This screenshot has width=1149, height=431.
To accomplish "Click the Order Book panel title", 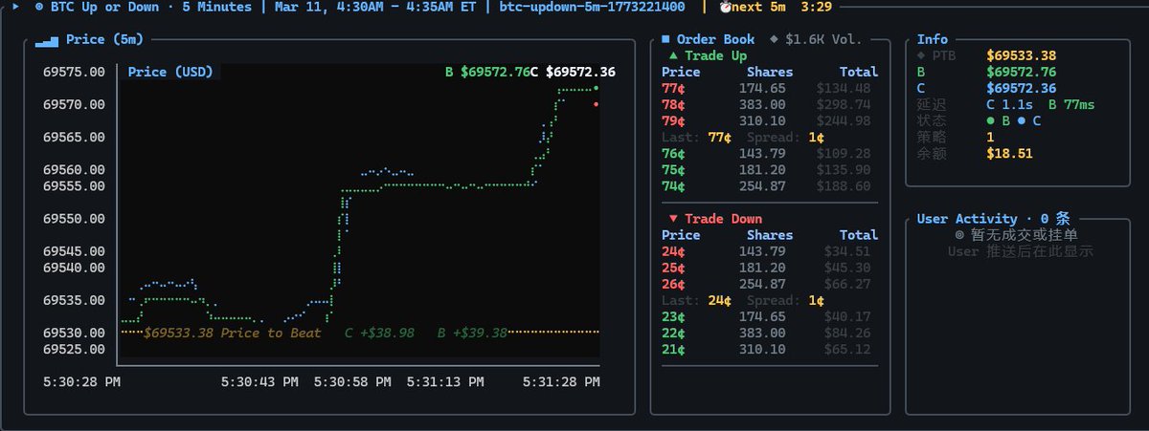I will [715, 39].
